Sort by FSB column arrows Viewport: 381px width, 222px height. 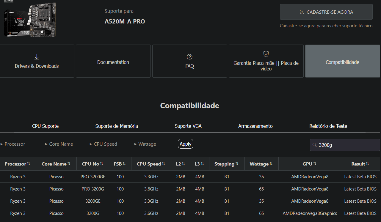[124, 164]
